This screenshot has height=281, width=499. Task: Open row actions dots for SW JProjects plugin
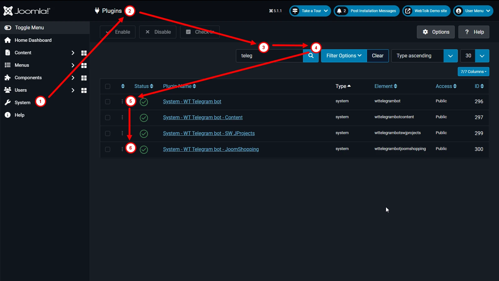122,133
